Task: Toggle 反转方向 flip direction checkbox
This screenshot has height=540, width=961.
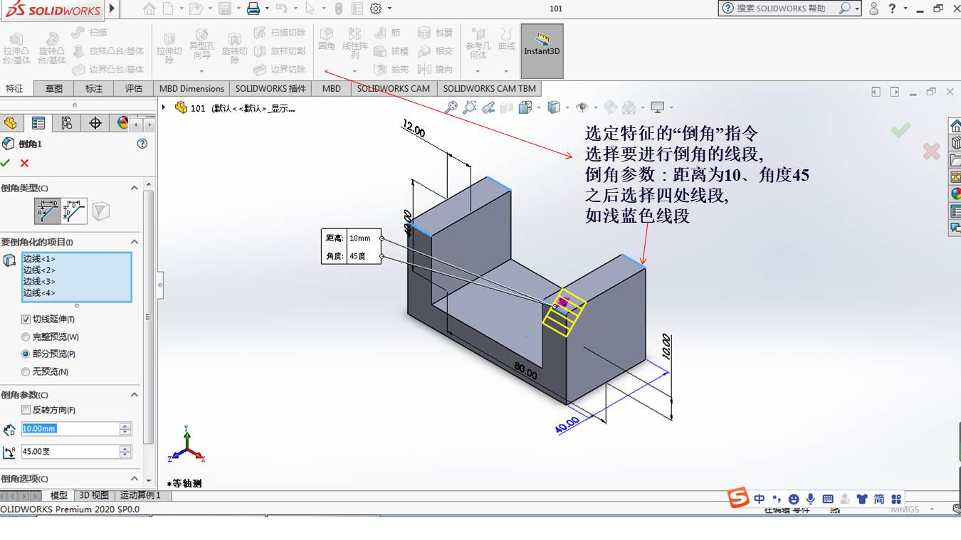Action: tap(26, 410)
